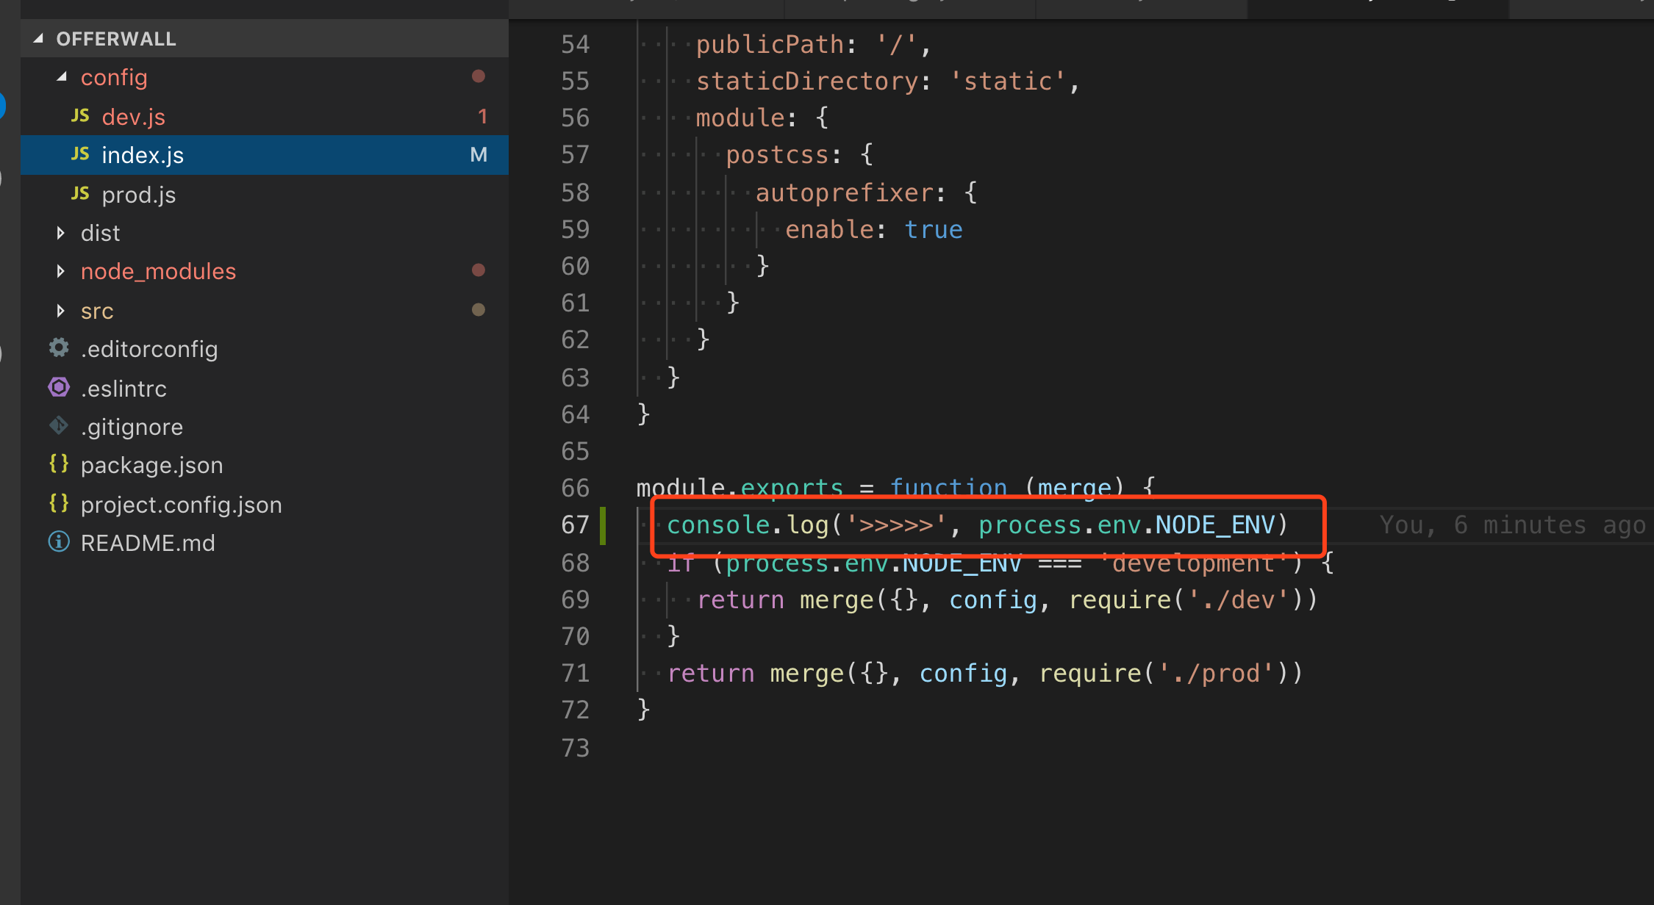
Task: Click the modified M badge on index.js
Action: click(x=479, y=154)
